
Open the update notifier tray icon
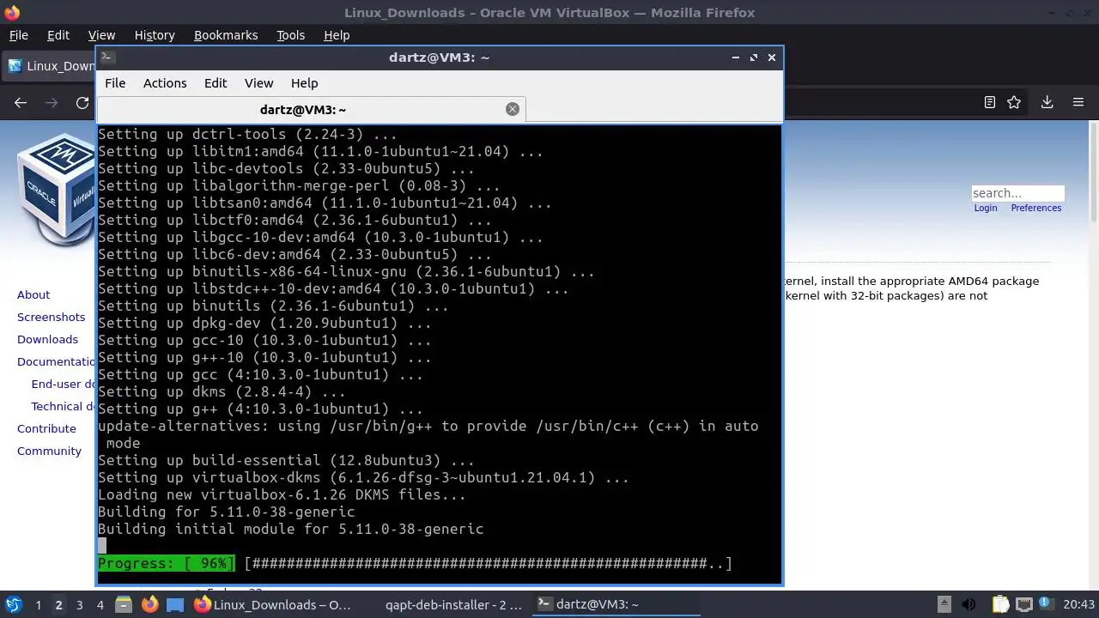click(1046, 604)
